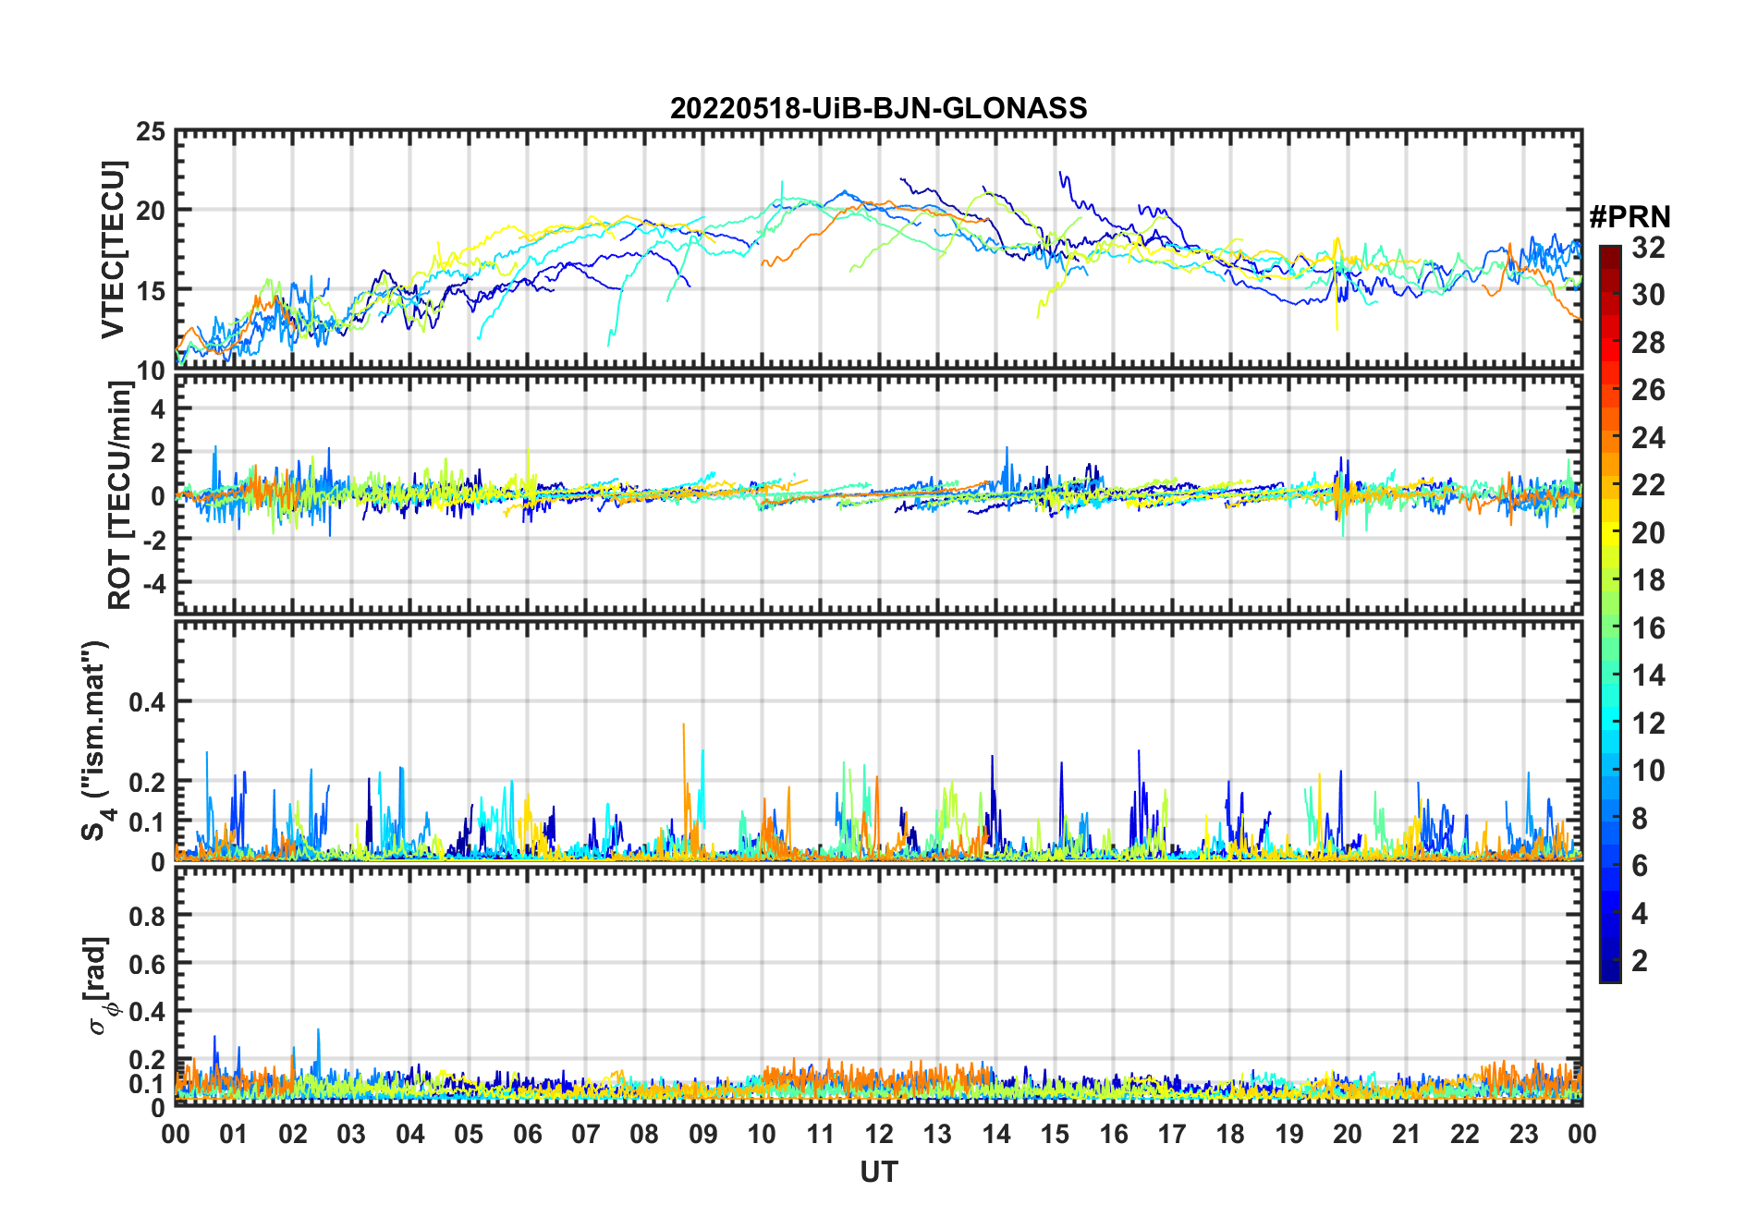Click the plot title 20220518-UiB-BJN-GLONASS
This screenshot has width=1758, height=1229.
(x=878, y=108)
